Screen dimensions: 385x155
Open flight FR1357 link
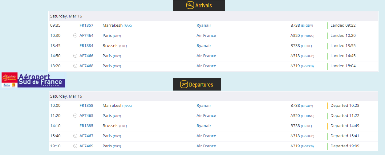pyautogui.click(x=86, y=25)
